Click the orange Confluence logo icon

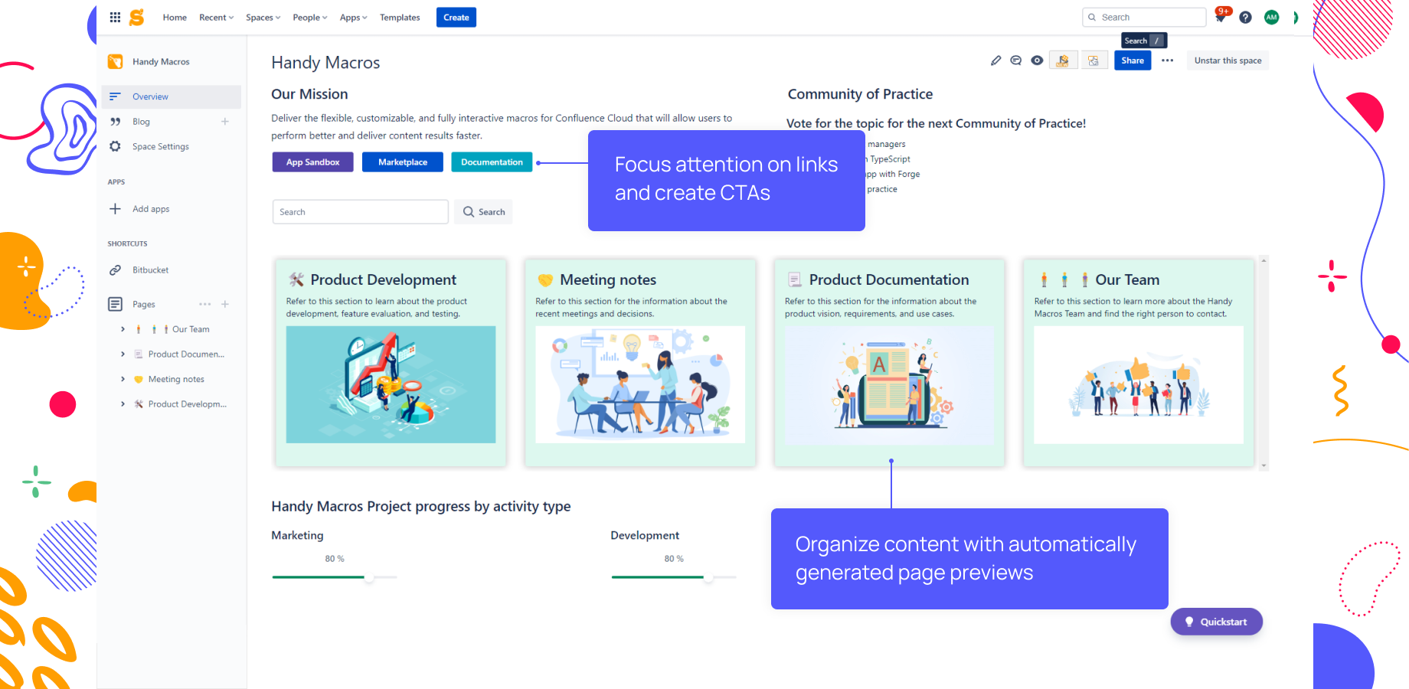click(137, 17)
